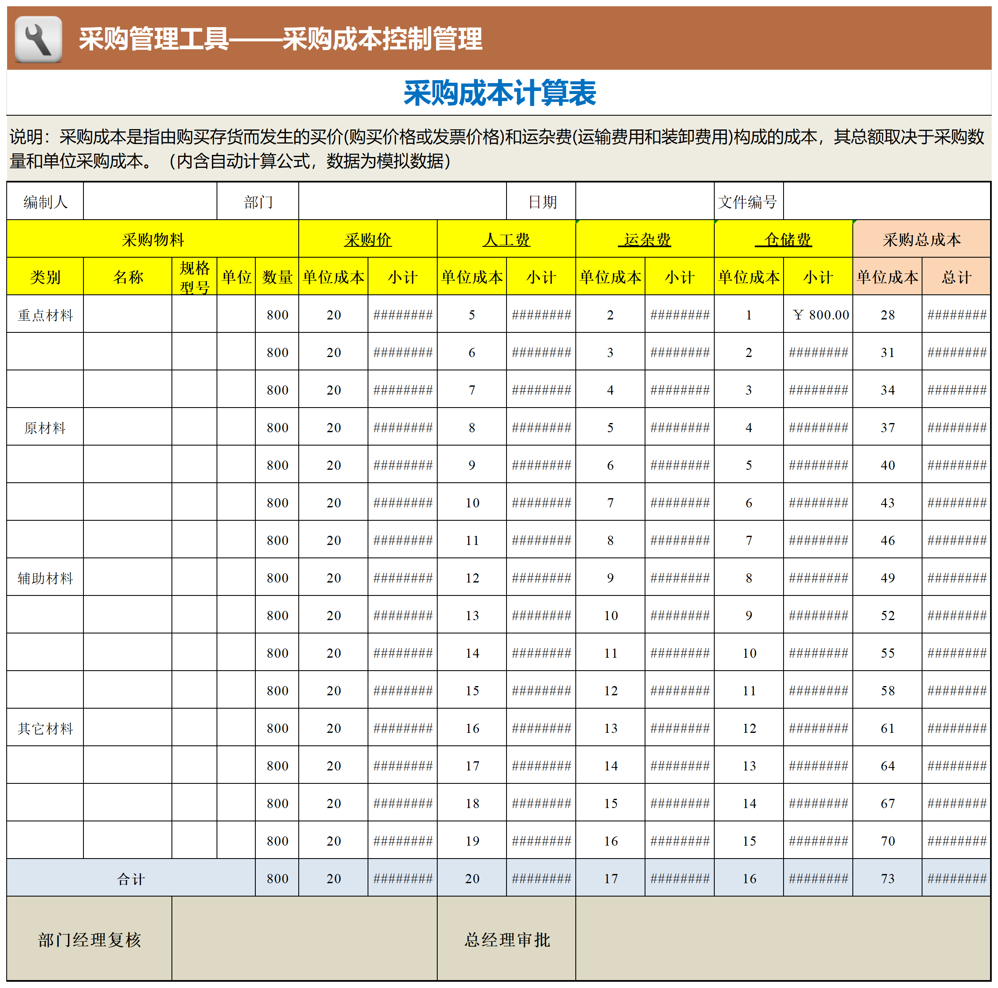This screenshot has width=998, height=988.
Task: Select the 其它材料 category cell
Action: point(45,728)
